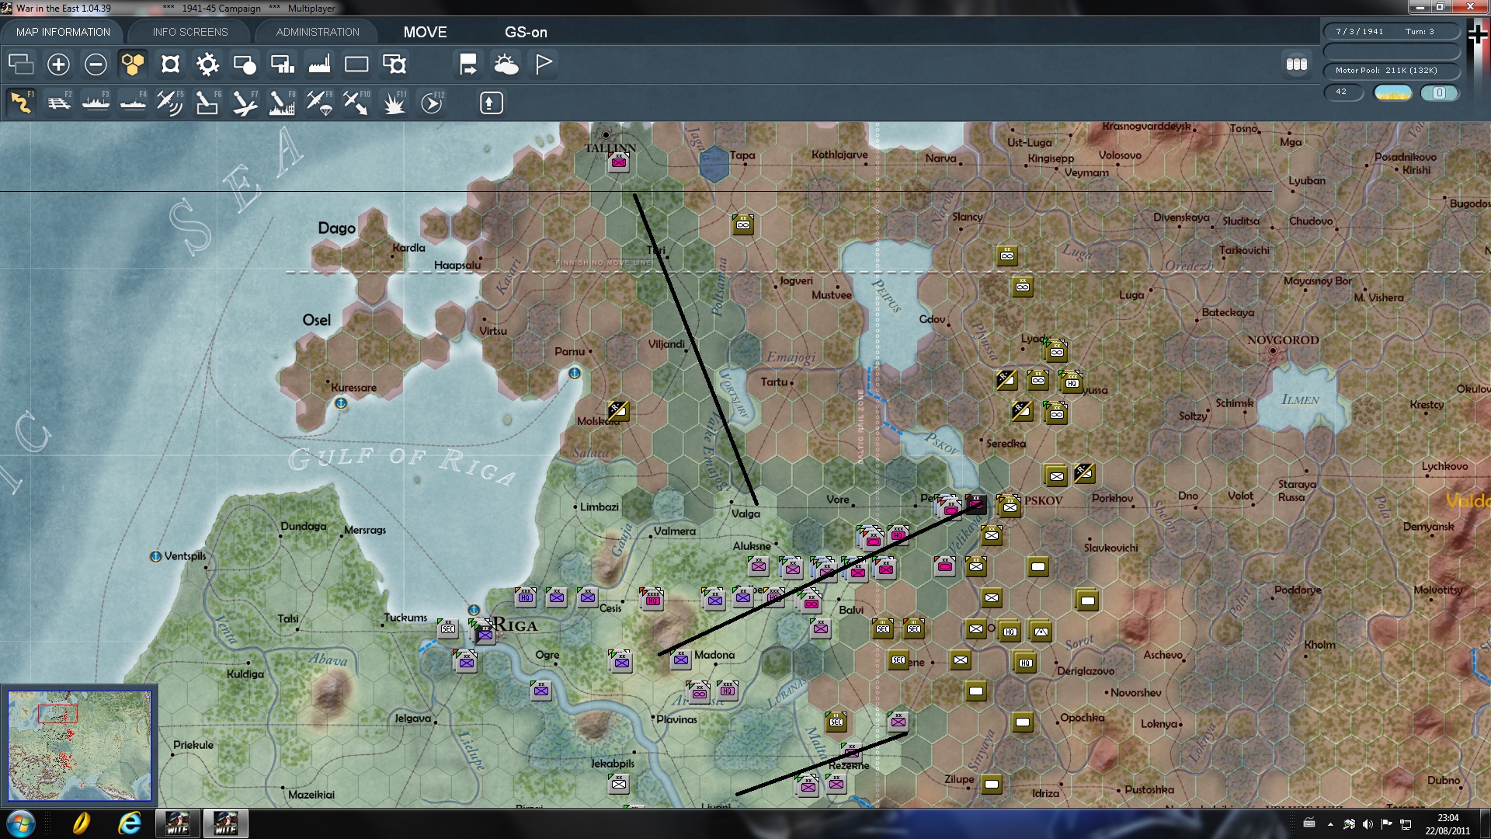Click the Novgorod city label

[1283, 340]
